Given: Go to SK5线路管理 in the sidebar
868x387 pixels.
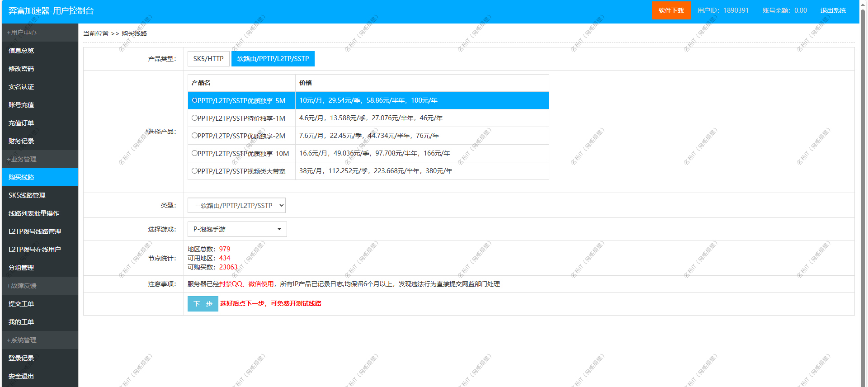Looking at the screenshot, I should point(27,195).
